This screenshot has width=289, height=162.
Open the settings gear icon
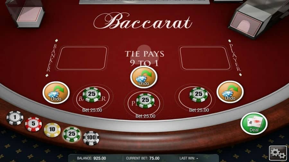click(x=278, y=153)
